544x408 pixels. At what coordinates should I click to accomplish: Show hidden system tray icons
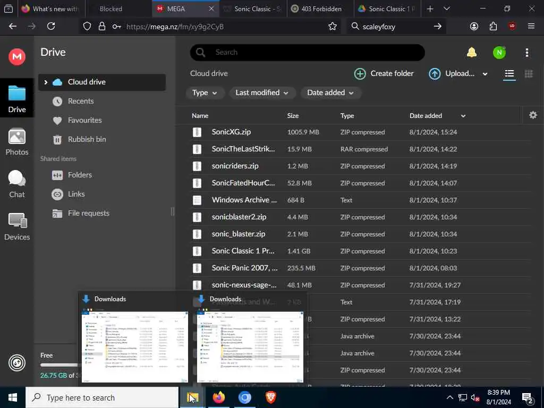(449, 397)
